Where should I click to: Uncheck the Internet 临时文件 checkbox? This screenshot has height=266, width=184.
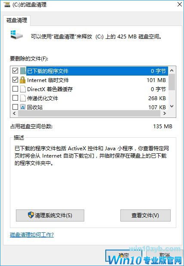(x=15, y=80)
